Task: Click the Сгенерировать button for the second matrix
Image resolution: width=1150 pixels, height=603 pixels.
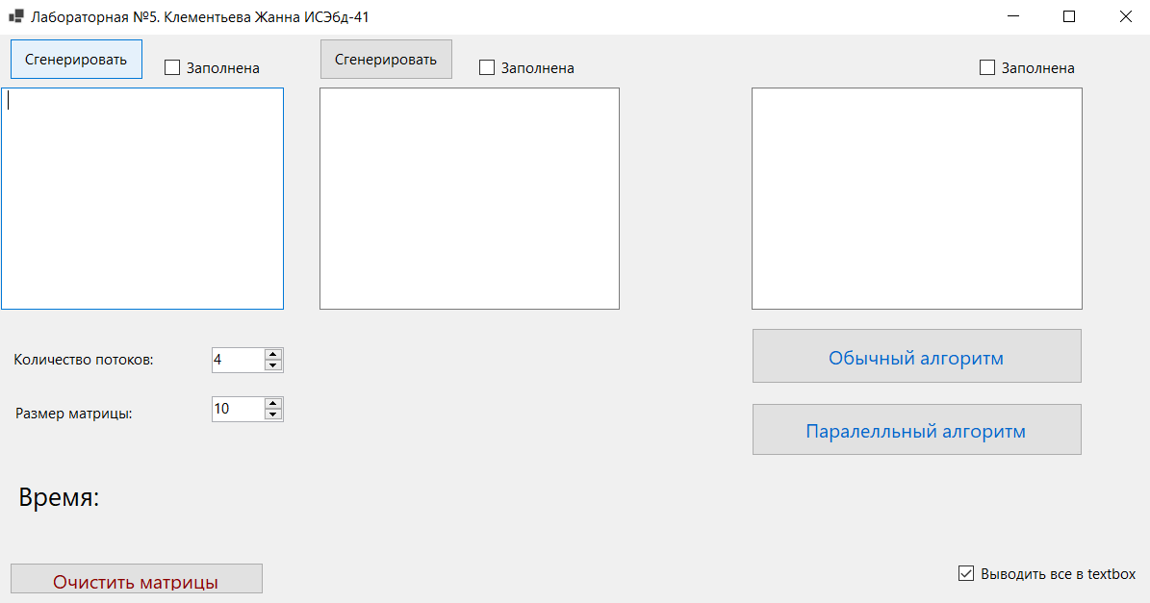Action: [x=386, y=59]
